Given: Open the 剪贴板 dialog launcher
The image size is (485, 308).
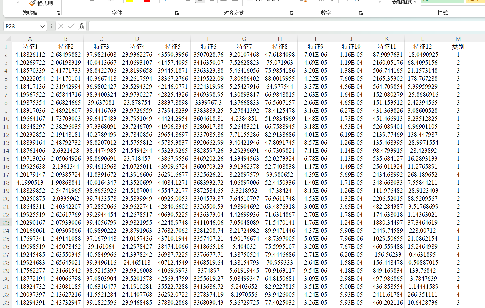Looking at the screenshot, I should (x=58, y=13).
